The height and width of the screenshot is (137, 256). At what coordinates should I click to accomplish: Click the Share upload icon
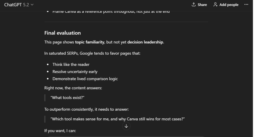click(193, 5)
